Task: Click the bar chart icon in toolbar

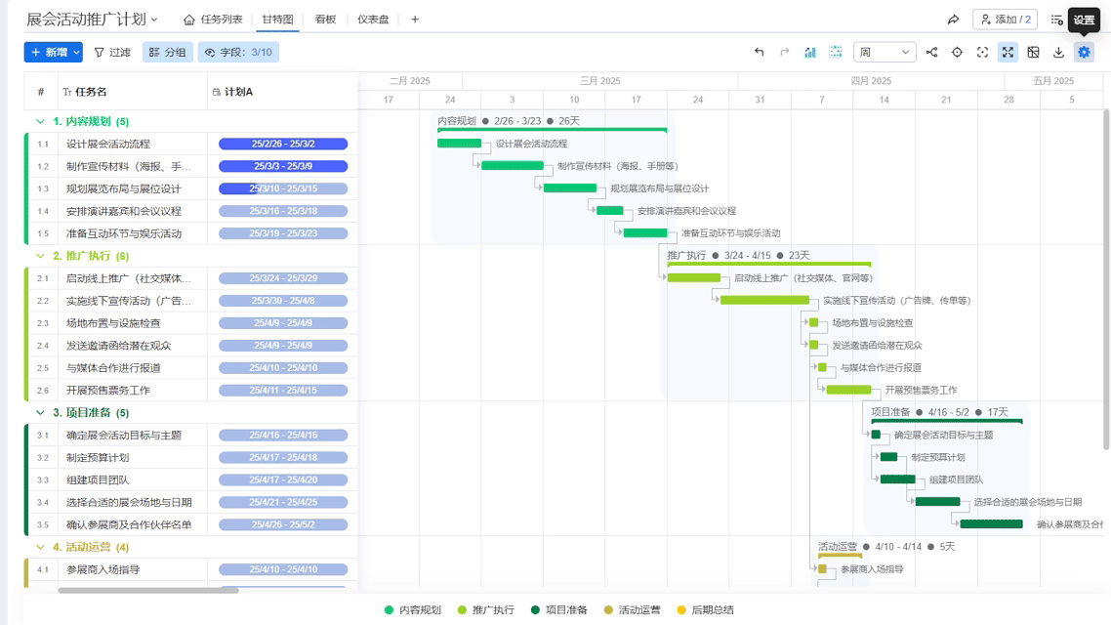Action: (809, 53)
